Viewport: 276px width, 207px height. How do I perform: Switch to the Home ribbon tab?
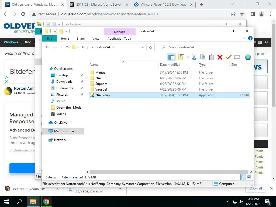click(x=65, y=39)
